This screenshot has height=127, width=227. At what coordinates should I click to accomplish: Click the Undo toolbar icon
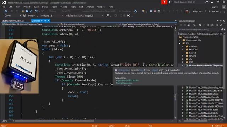point(36,11)
